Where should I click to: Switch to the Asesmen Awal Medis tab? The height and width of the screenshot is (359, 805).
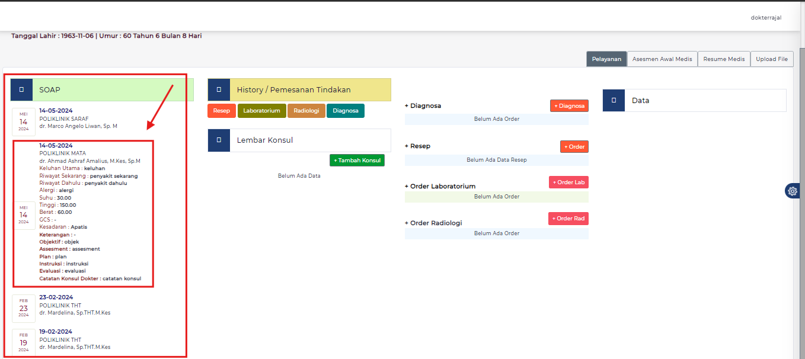click(662, 59)
